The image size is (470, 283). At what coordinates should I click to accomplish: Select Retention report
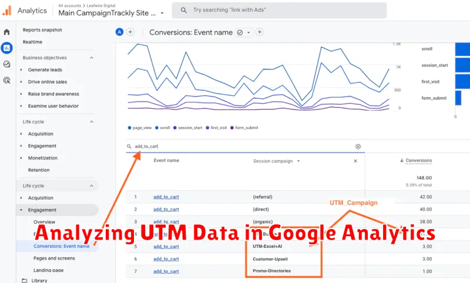39,170
